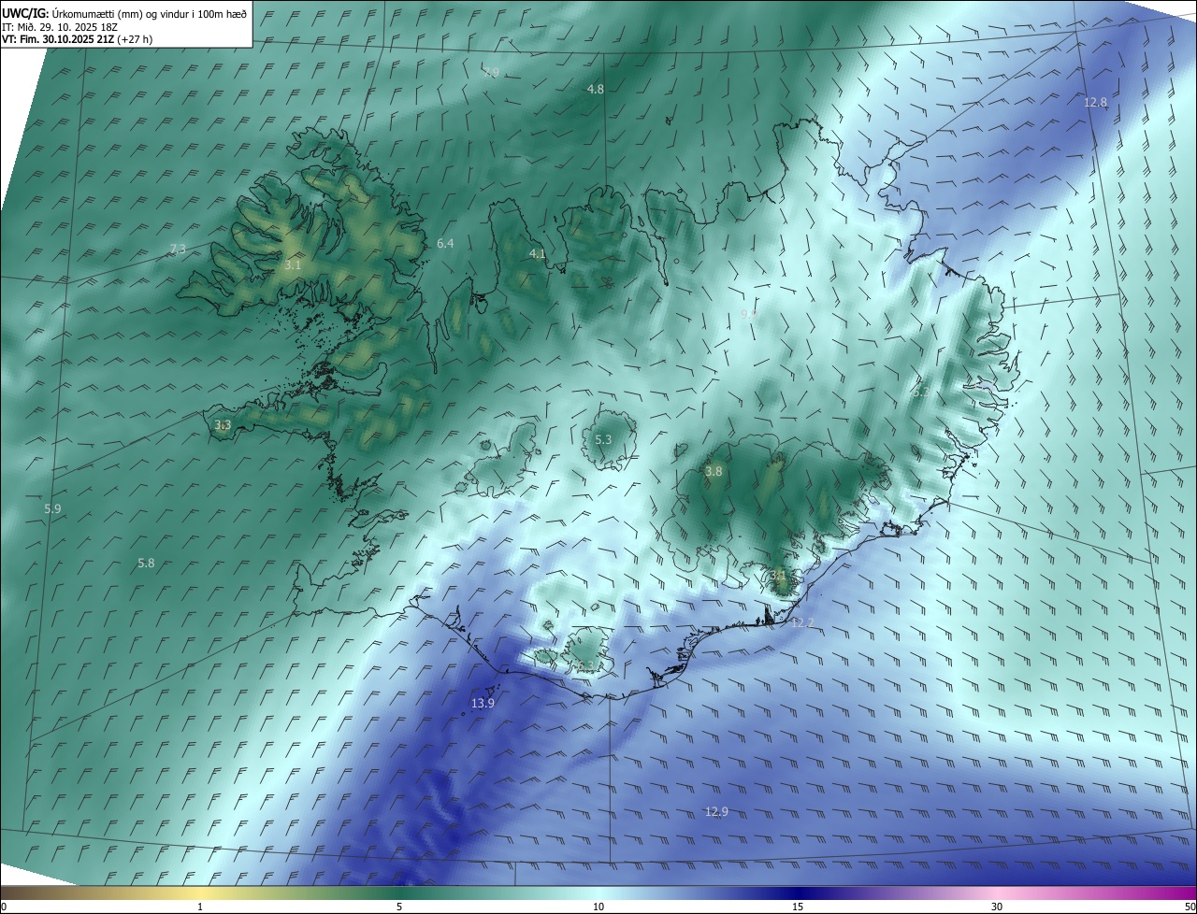Image resolution: width=1197 pixels, height=914 pixels.
Task: Click the 6.4 value label
Action: click(445, 244)
